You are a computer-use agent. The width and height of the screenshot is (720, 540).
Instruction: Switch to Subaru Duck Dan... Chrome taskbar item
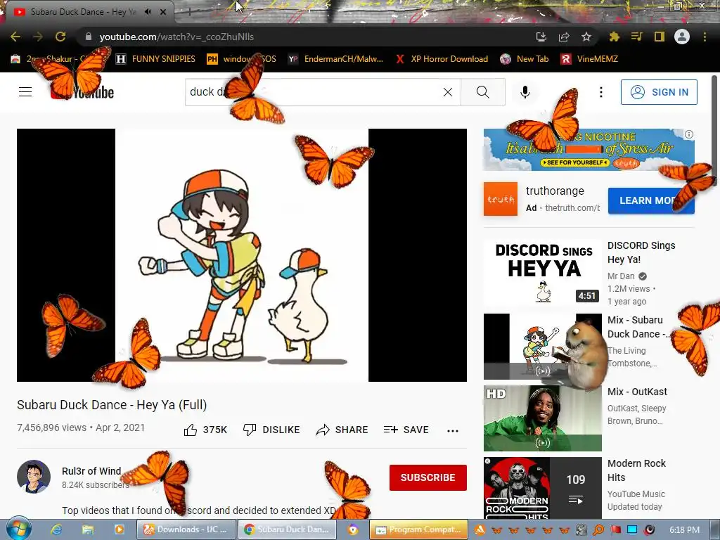click(287, 529)
